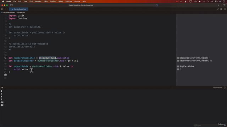The image size is (227, 127).
Task: Click the mouse-shaped menu bar icon
Action: [186, 1]
